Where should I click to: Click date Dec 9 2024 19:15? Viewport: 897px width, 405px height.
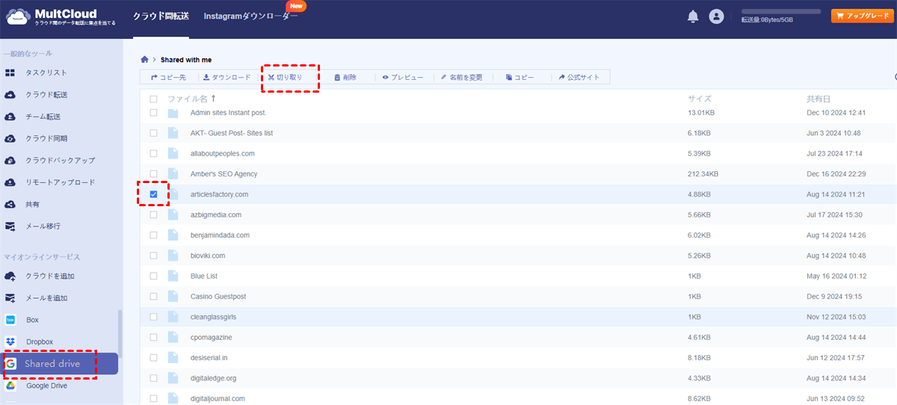(x=836, y=297)
